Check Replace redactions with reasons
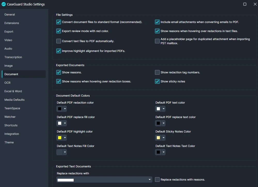This screenshot has width=258, height=187. pos(157,180)
